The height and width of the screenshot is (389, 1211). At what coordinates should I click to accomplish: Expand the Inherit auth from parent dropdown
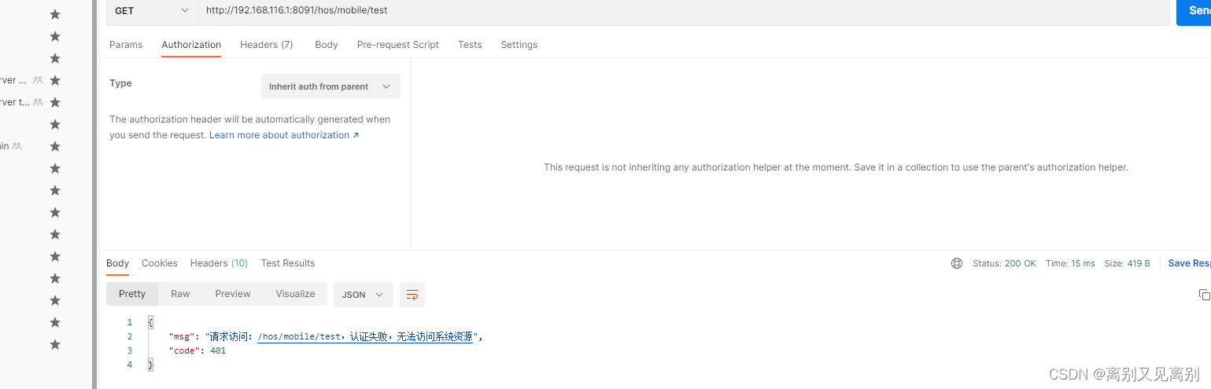(330, 86)
